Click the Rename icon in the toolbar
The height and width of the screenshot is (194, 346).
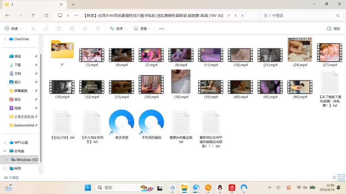coord(72,28)
